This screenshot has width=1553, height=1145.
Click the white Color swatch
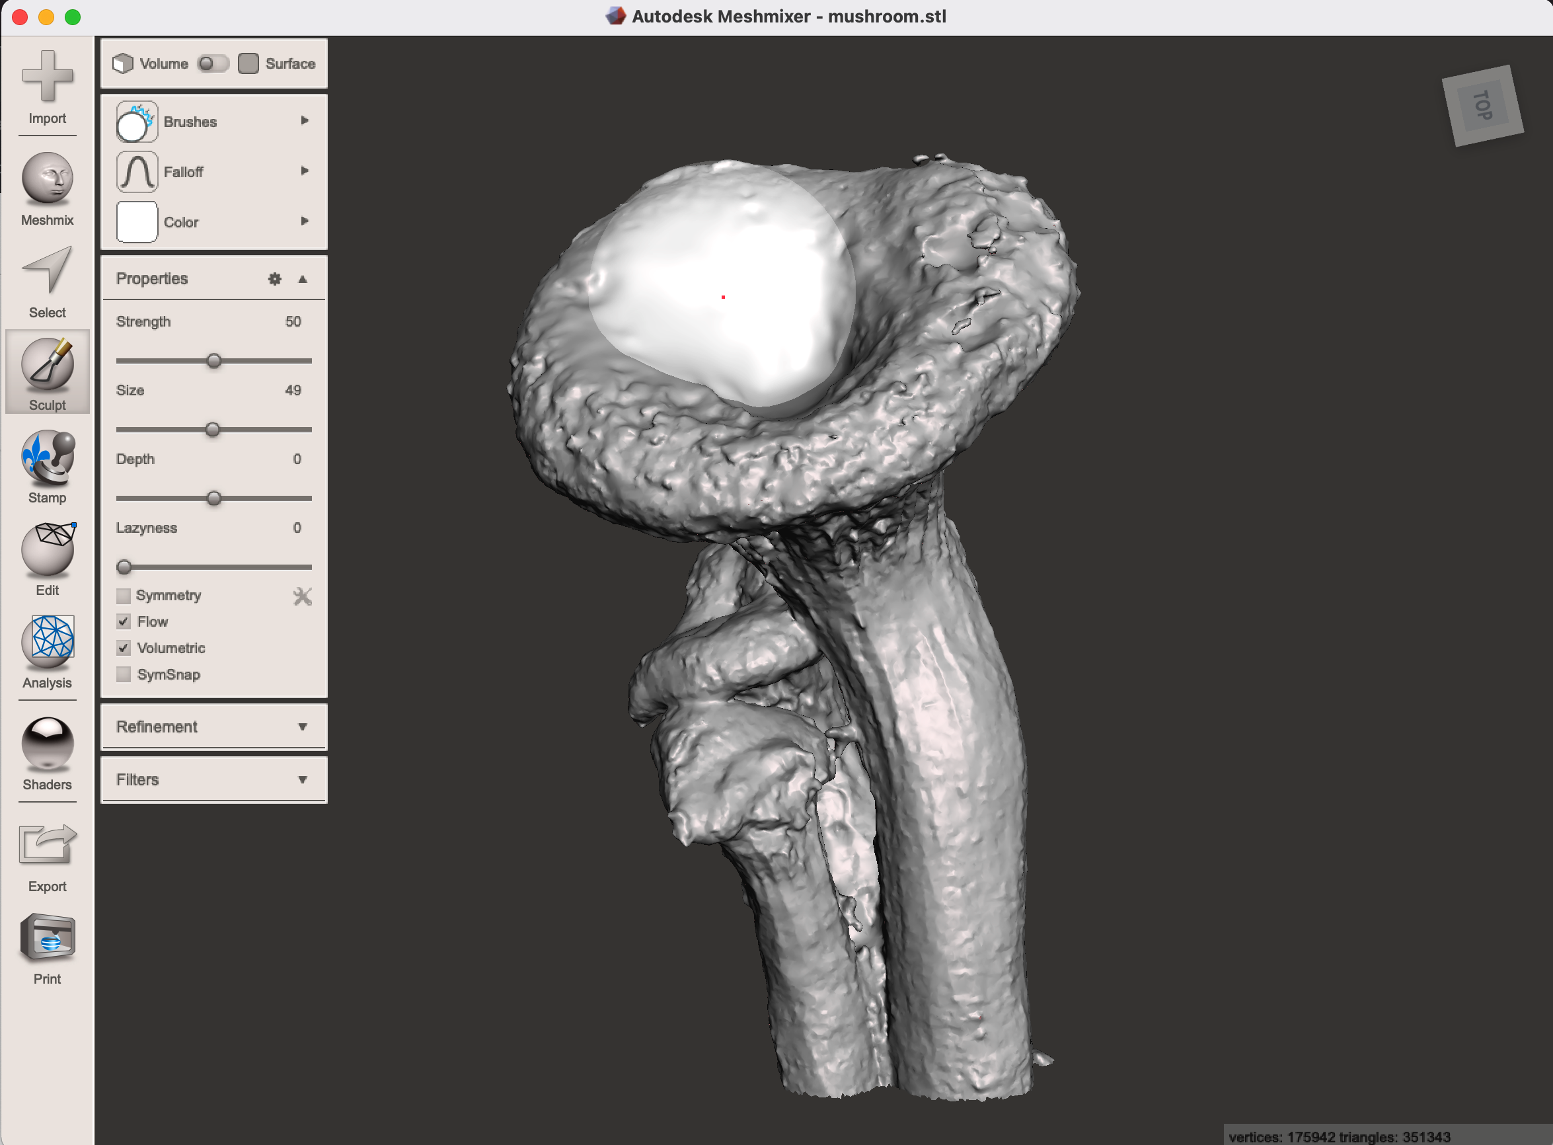pos(136,221)
